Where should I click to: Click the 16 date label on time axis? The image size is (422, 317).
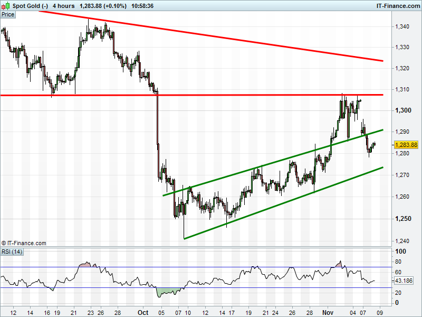click(x=47, y=313)
